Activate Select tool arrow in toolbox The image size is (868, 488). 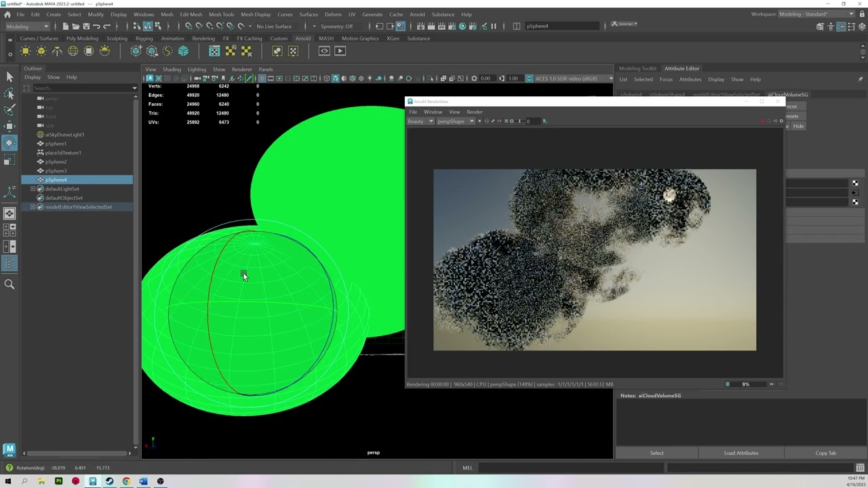(9, 77)
